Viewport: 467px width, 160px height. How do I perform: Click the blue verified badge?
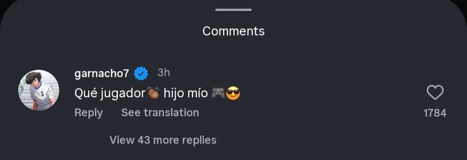[141, 74]
